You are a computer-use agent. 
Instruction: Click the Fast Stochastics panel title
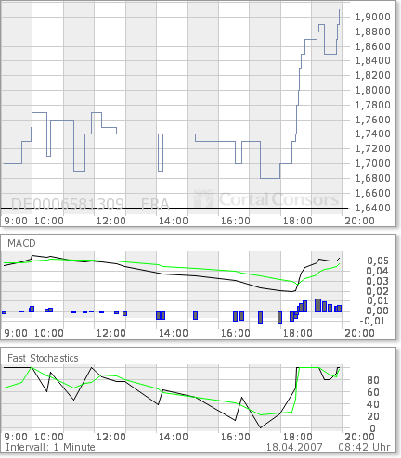tap(43, 358)
